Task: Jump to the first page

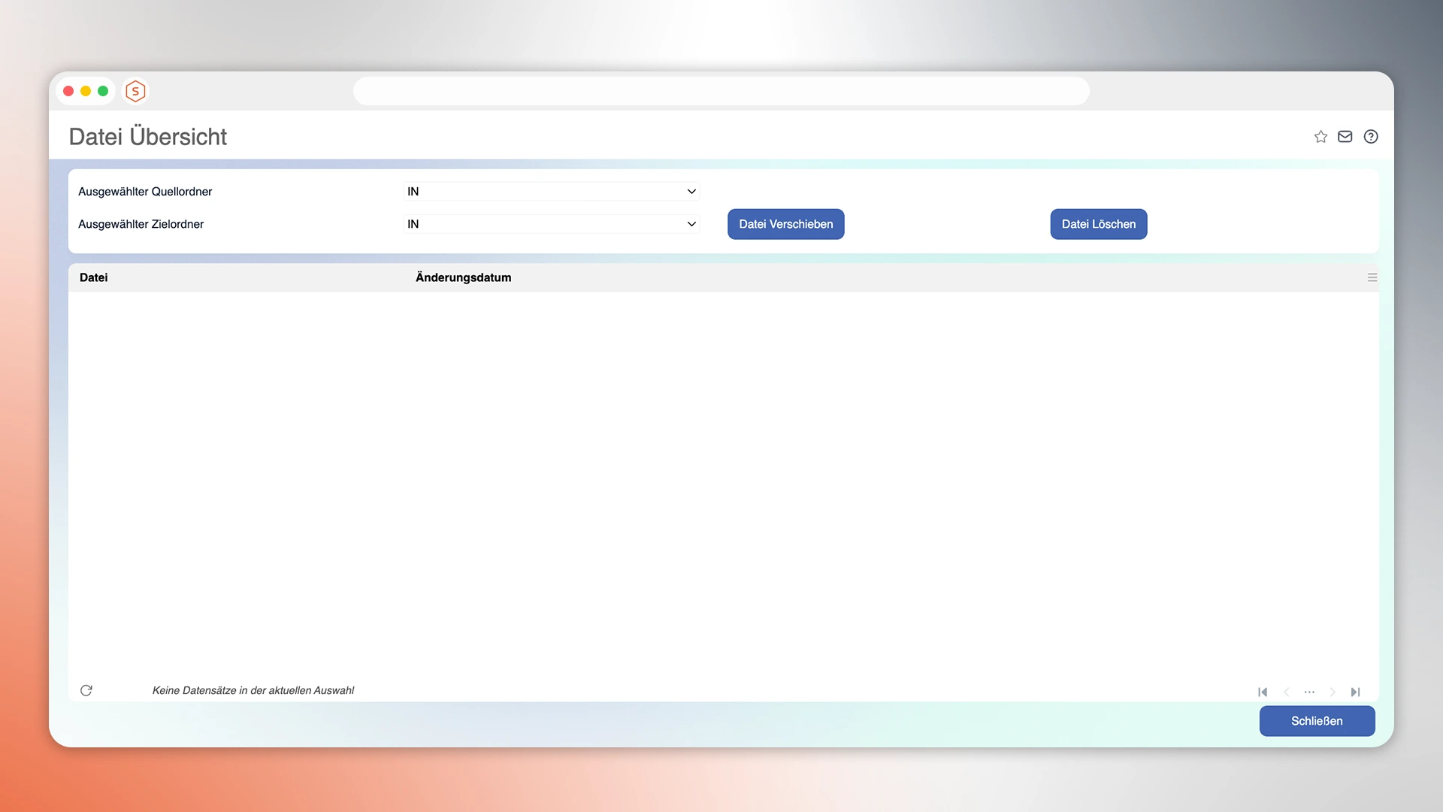Action: pyautogui.click(x=1263, y=692)
